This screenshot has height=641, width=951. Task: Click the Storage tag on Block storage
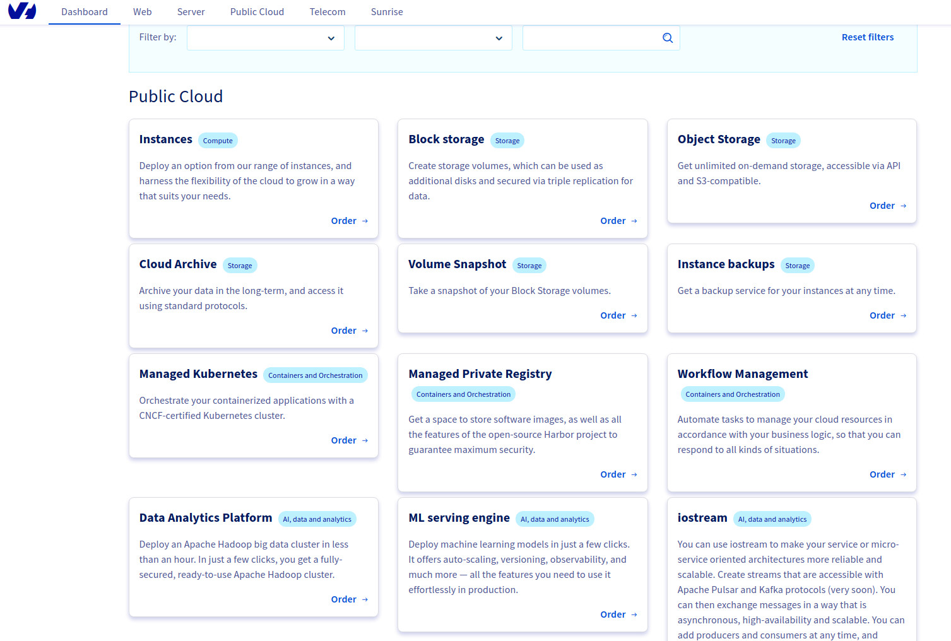(x=507, y=141)
